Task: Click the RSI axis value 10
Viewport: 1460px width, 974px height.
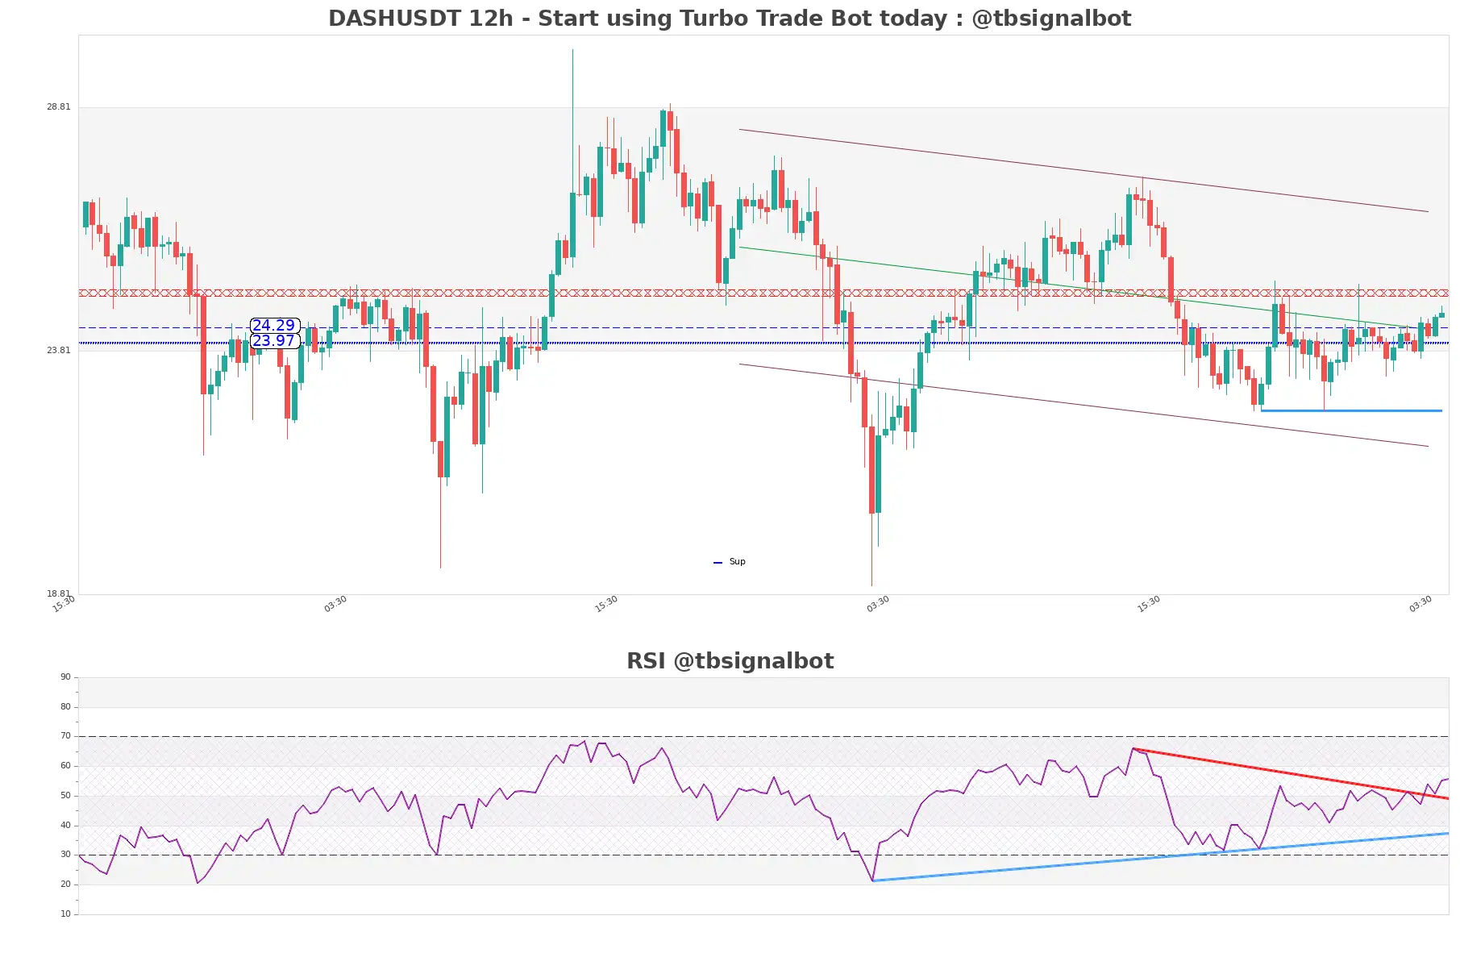Action: [x=65, y=914]
